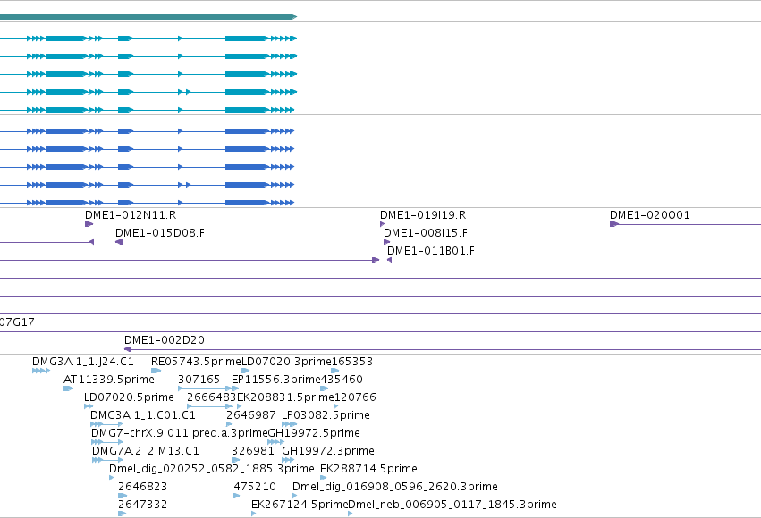Click the LP03082.5prime label
The height and width of the screenshot is (518, 761).
(326, 415)
